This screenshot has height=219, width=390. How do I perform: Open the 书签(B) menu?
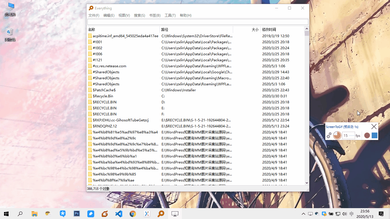tap(155, 15)
